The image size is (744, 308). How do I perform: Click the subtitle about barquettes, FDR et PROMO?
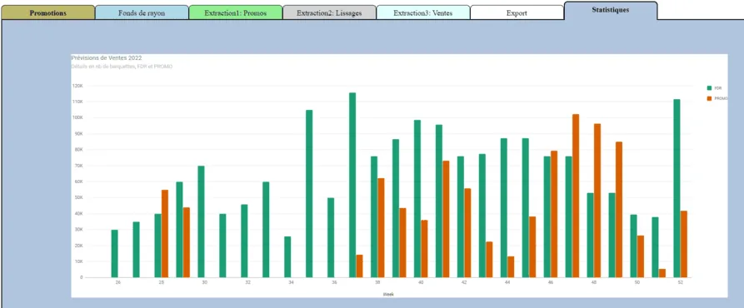122,67
